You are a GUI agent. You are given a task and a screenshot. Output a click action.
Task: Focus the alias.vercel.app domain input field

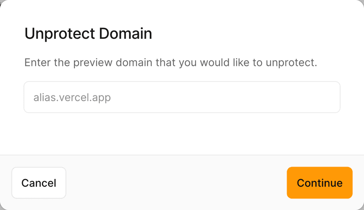click(x=182, y=97)
